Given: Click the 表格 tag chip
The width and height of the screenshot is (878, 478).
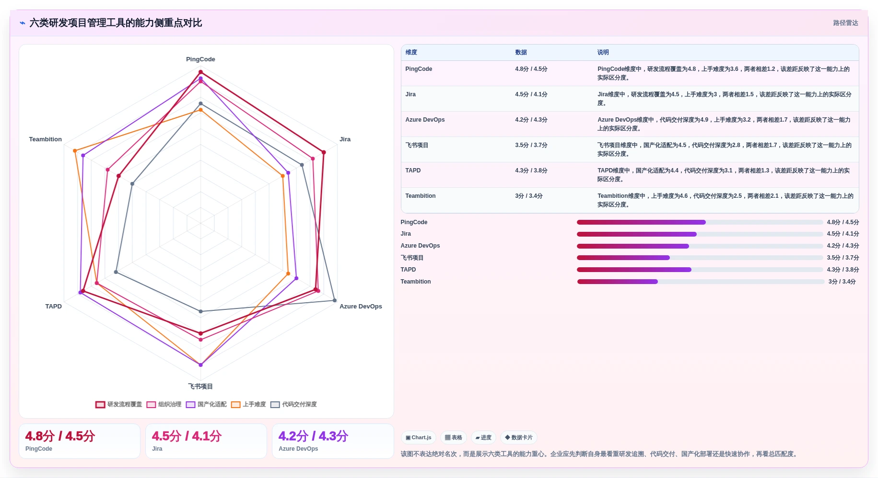Looking at the screenshot, I should (454, 437).
